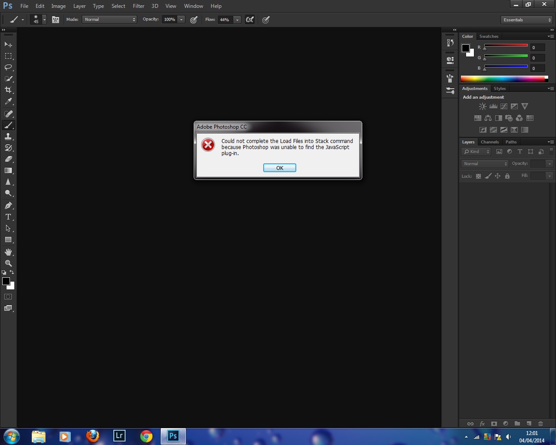Toggle lock all
Screen dimensions: 556x445
(507, 176)
